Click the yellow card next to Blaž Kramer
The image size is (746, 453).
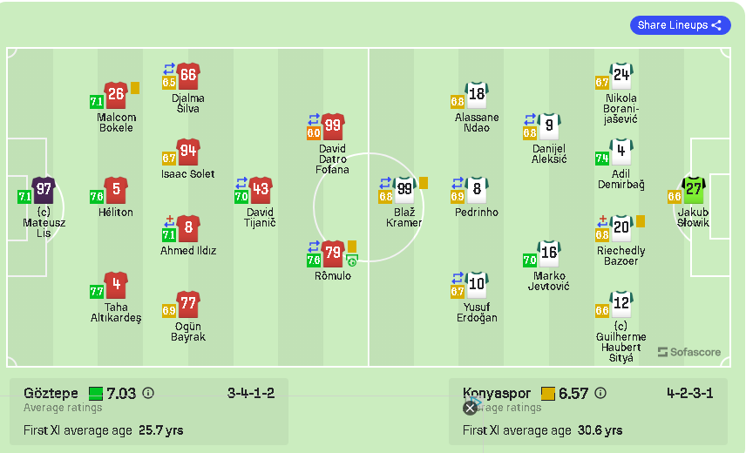(424, 182)
